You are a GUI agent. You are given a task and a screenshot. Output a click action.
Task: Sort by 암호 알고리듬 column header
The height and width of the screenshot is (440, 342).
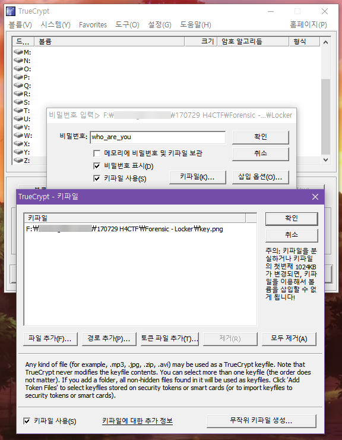coord(254,42)
